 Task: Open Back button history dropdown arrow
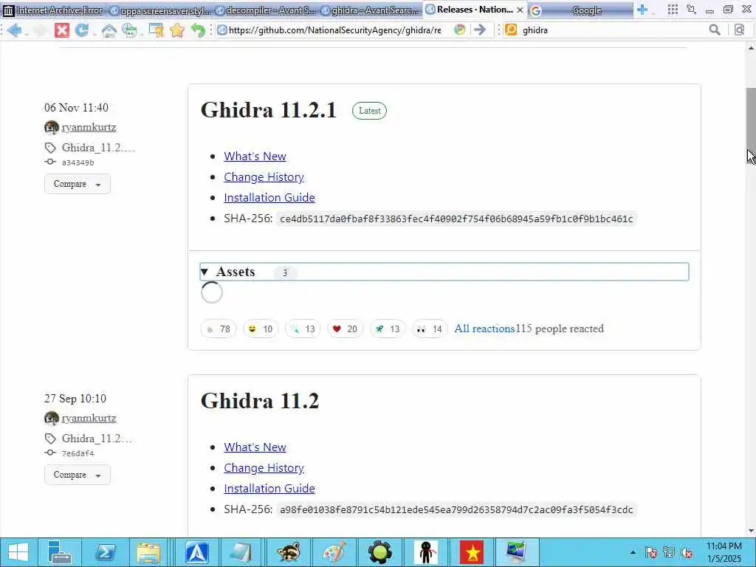[27, 34]
